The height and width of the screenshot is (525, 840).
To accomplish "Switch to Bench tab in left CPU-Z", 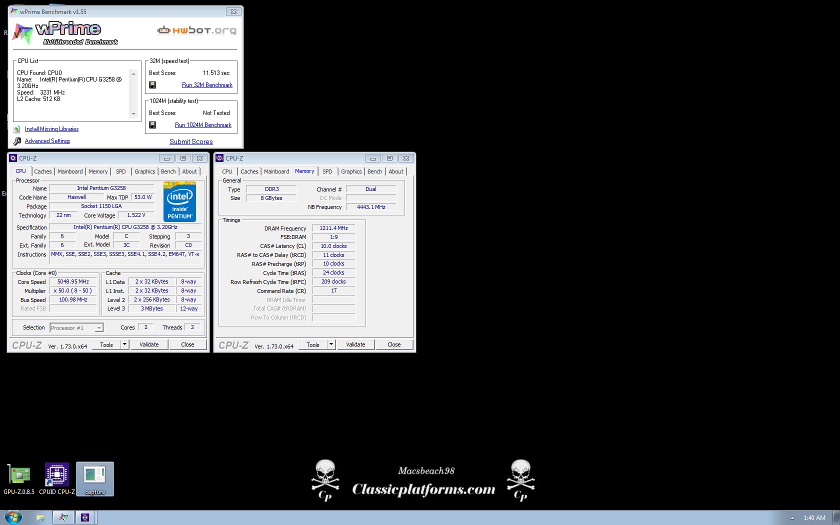I will [168, 171].
